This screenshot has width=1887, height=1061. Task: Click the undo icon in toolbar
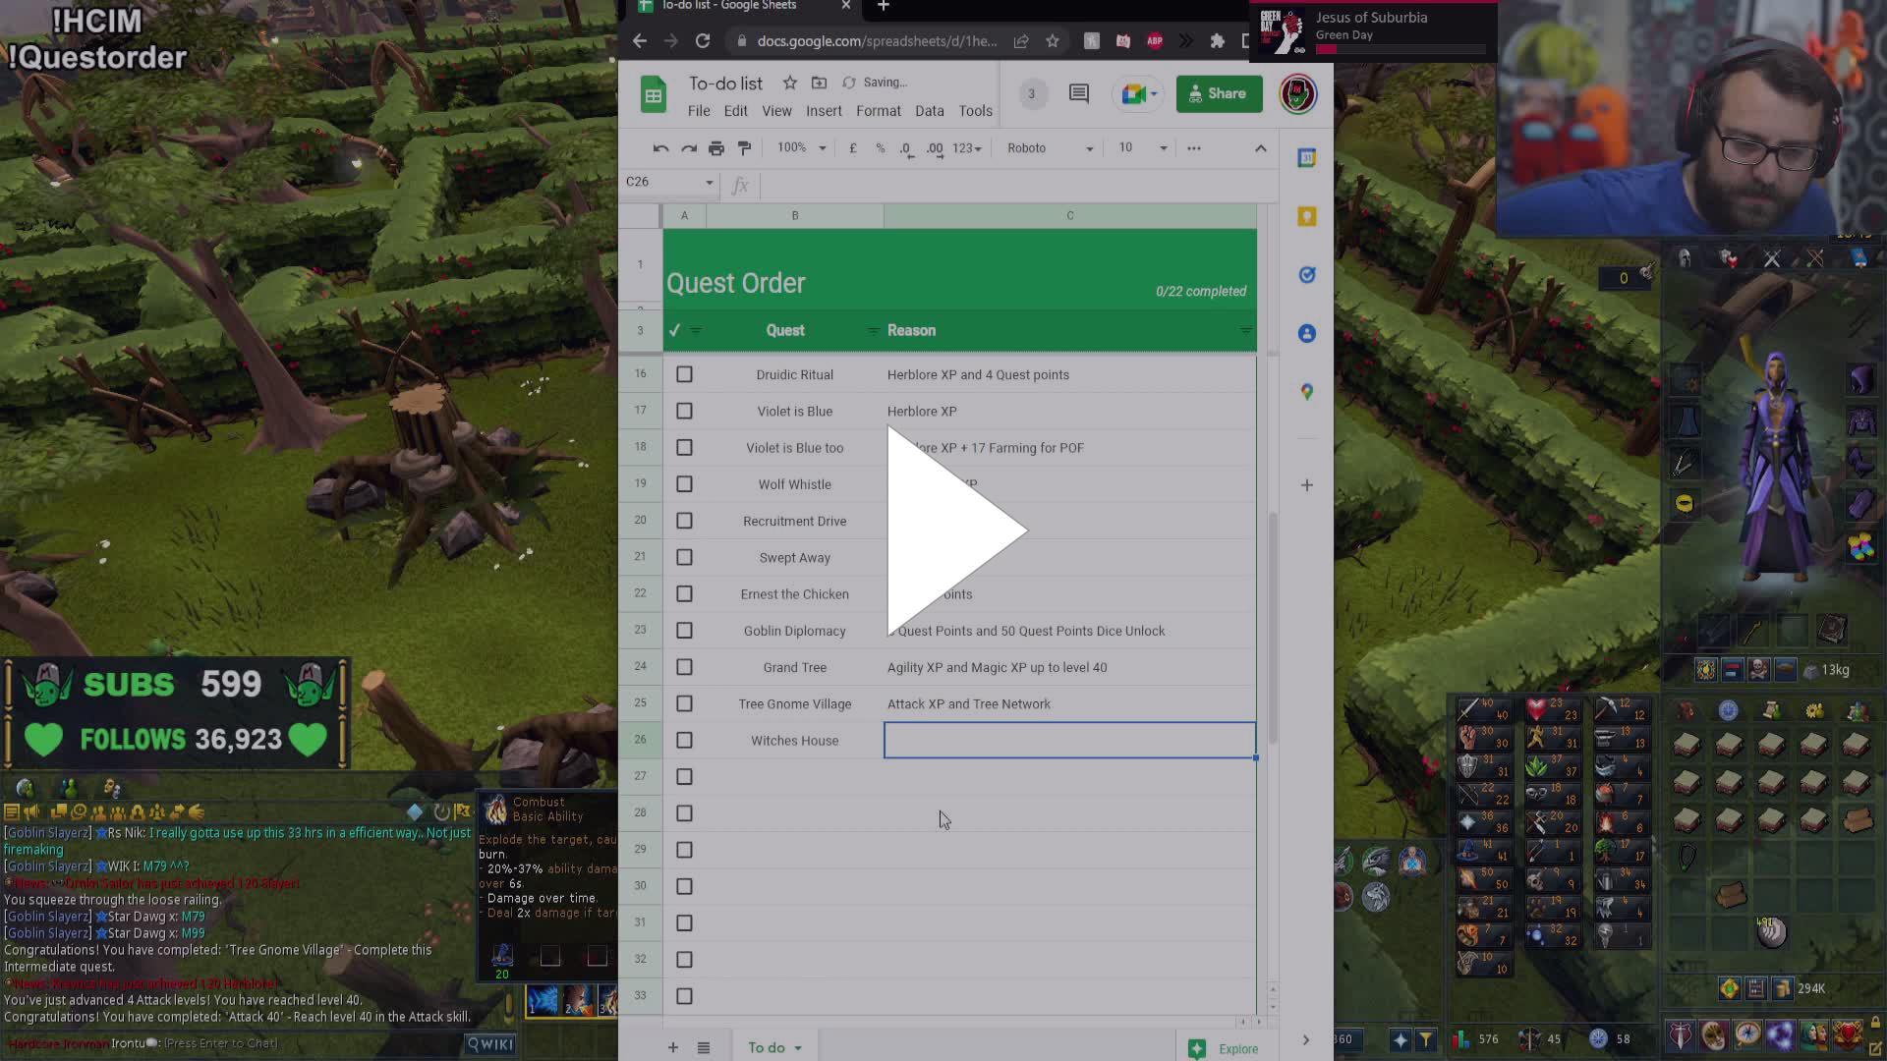660,148
